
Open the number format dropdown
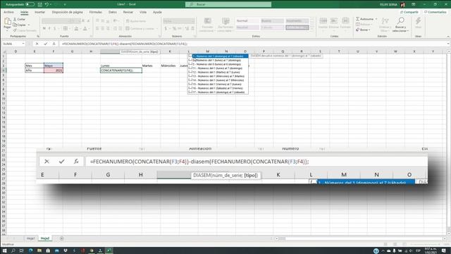click(193, 21)
